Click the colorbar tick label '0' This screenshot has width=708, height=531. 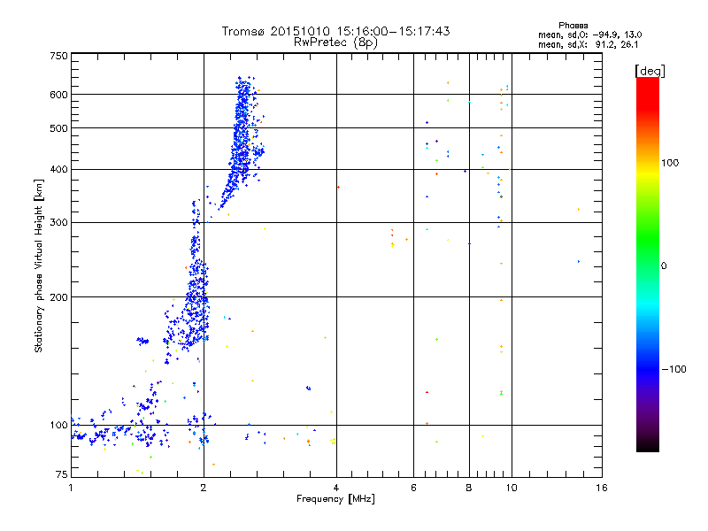pyautogui.click(x=664, y=266)
